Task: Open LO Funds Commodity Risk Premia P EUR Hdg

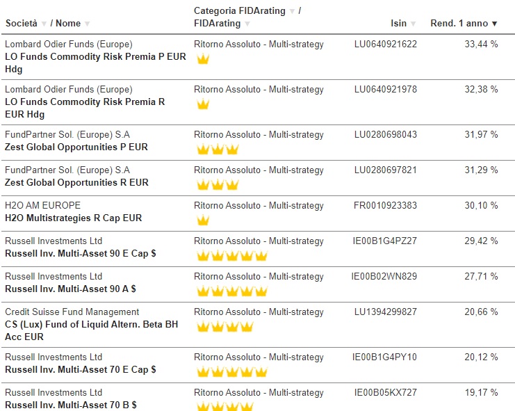Action: click(x=95, y=63)
